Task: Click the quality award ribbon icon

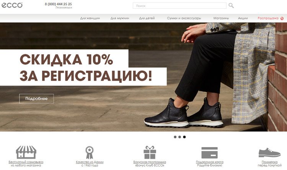Action: click(90, 152)
